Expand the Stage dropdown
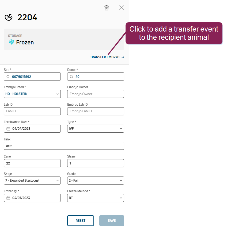Viewport: 227px width, 230px height. (32, 181)
